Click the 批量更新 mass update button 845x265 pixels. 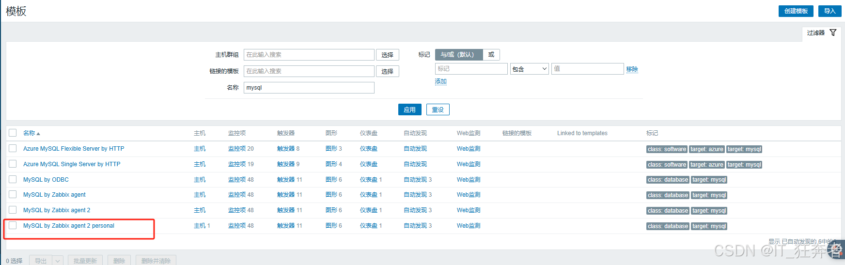click(85, 261)
